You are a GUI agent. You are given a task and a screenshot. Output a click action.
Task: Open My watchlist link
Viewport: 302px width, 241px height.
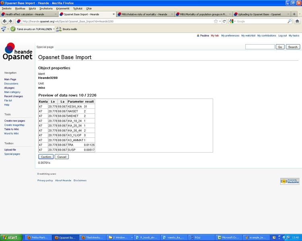click(248, 36)
